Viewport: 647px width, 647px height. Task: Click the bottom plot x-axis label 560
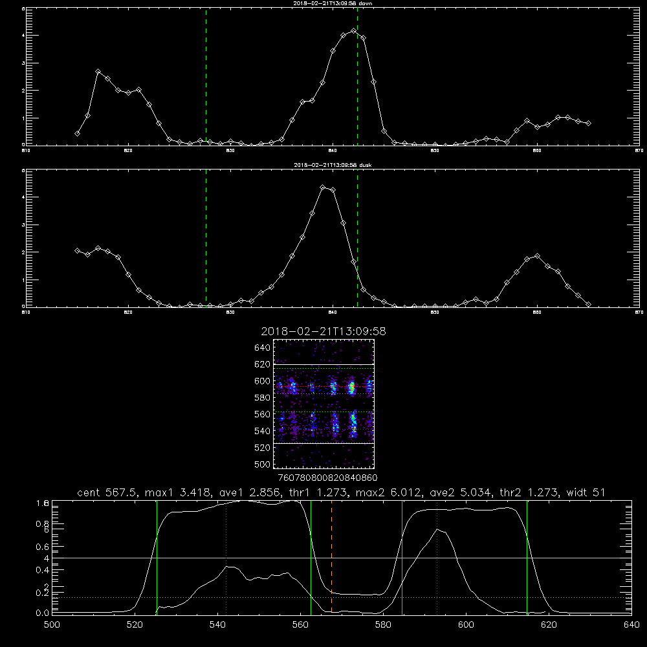point(300,624)
